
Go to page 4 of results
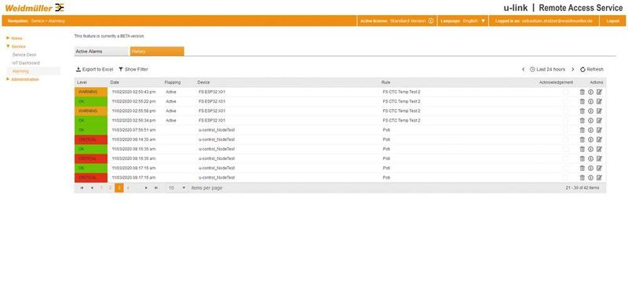(x=128, y=187)
